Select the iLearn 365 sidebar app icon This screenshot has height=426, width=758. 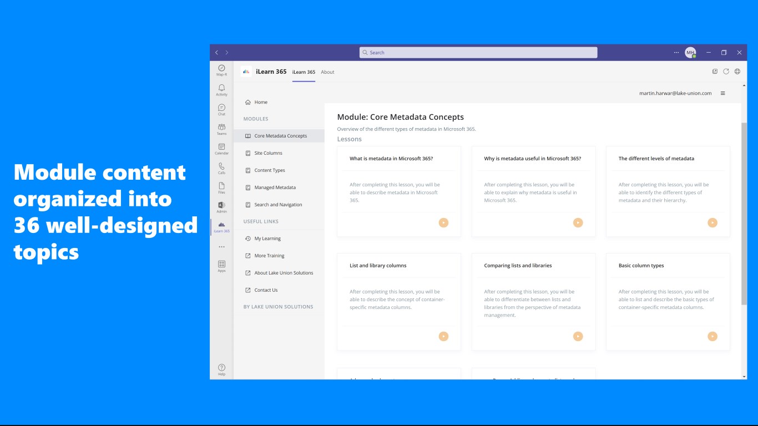pos(221,227)
